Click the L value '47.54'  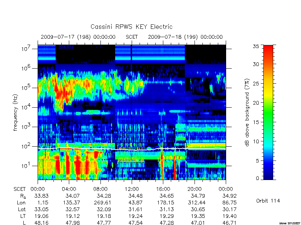pos(135,223)
